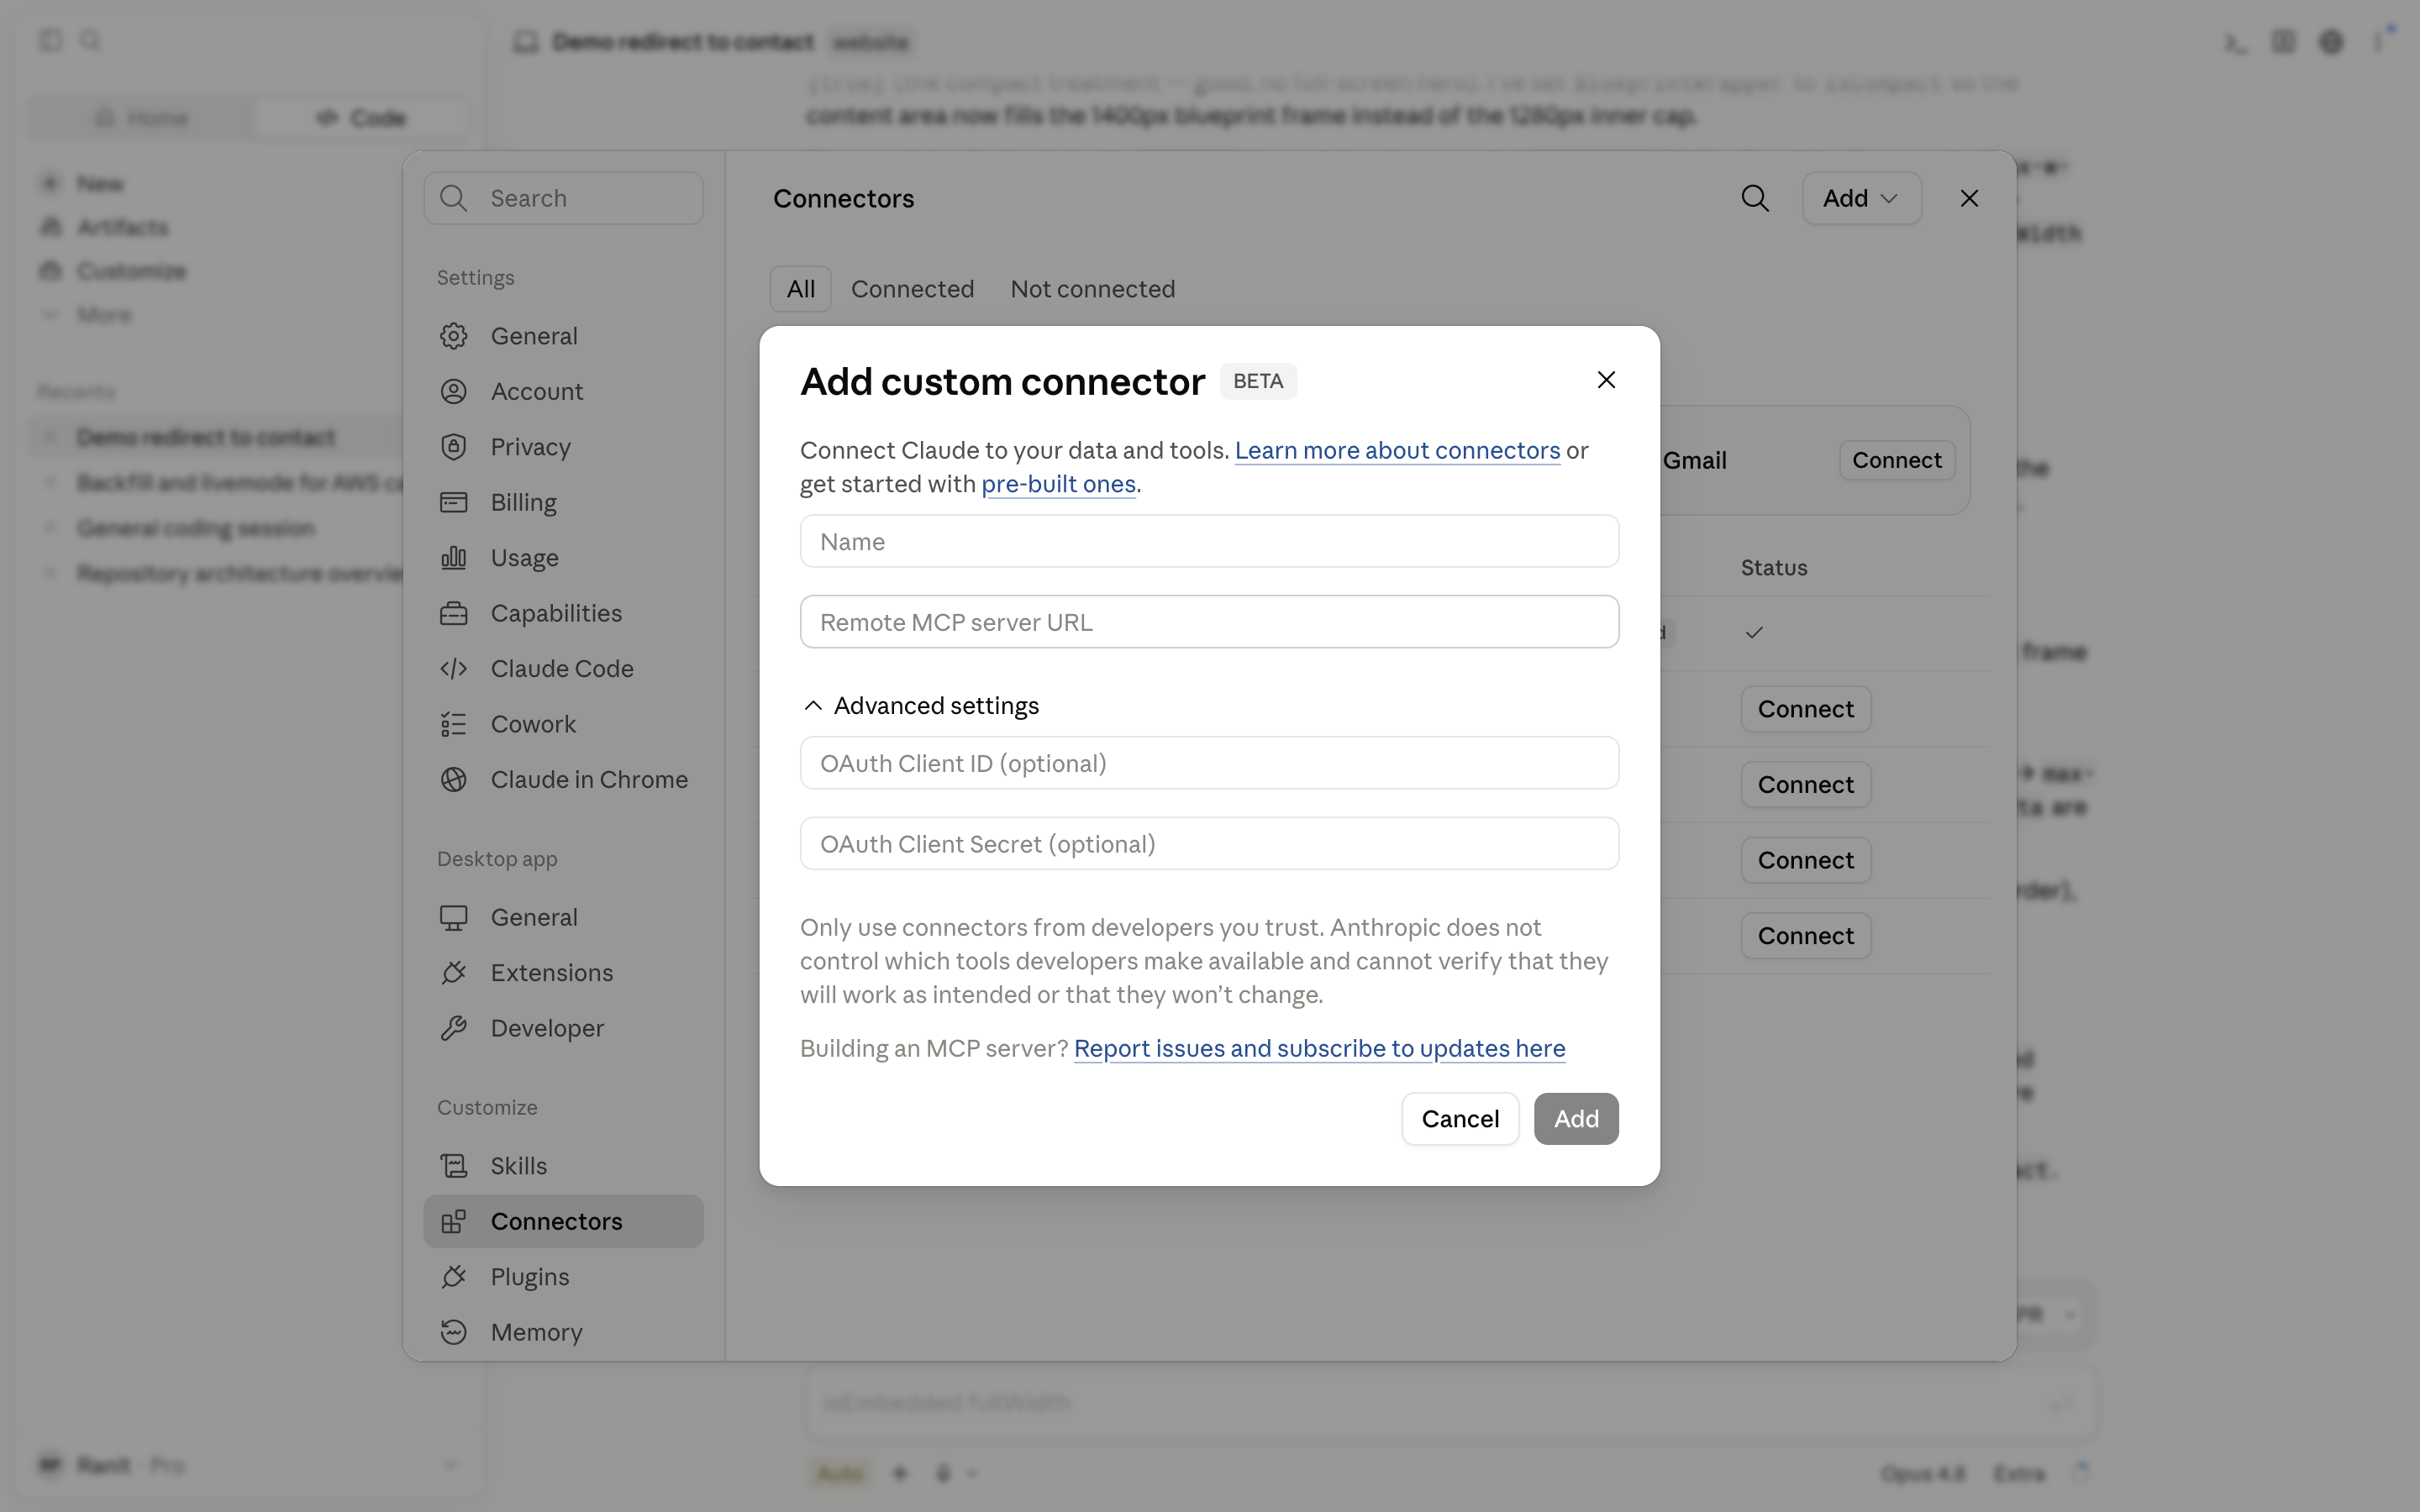
Task: Select the Connectors sidebar icon
Action: coord(454,1221)
